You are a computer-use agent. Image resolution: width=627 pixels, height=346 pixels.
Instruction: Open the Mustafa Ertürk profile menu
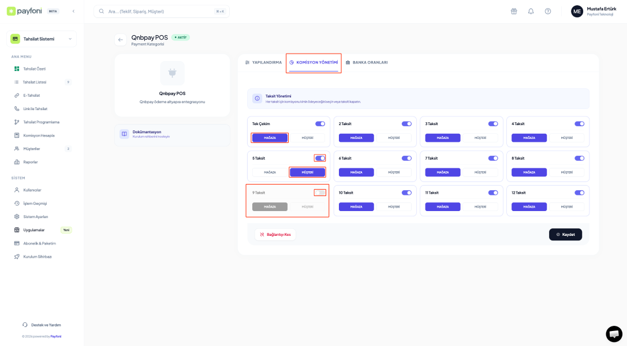click(595, 12)
